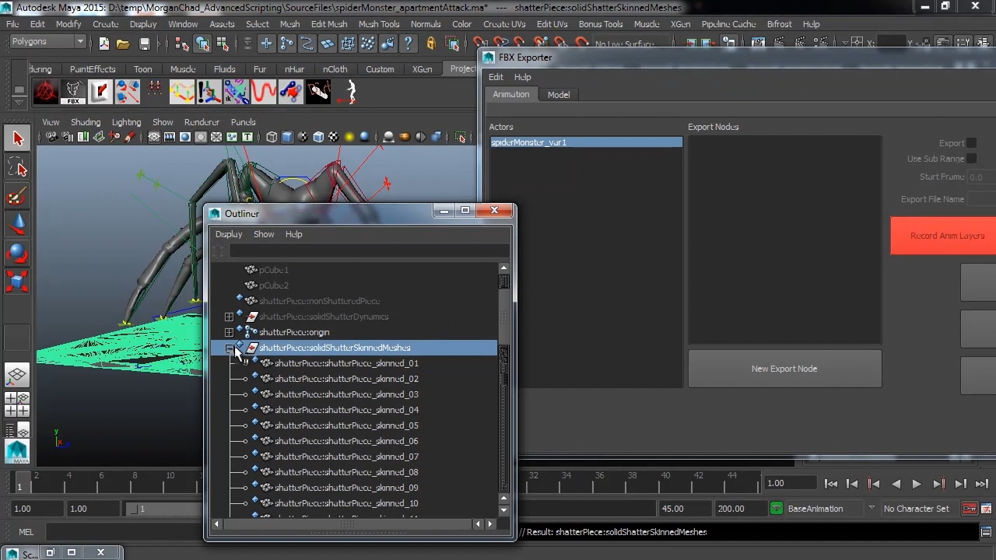The height and width of the screenshot is (560, 996).
Task: Click the play forward button
Action: (x=917, y=484)
